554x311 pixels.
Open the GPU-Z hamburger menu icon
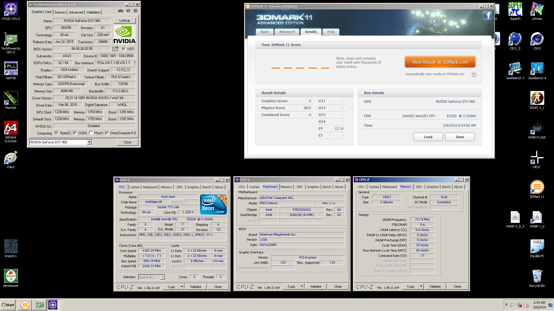tap(135, 11)
